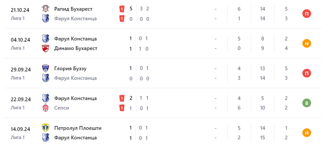Click the Petrolul Ploiești club crest

tap(45, 128)
